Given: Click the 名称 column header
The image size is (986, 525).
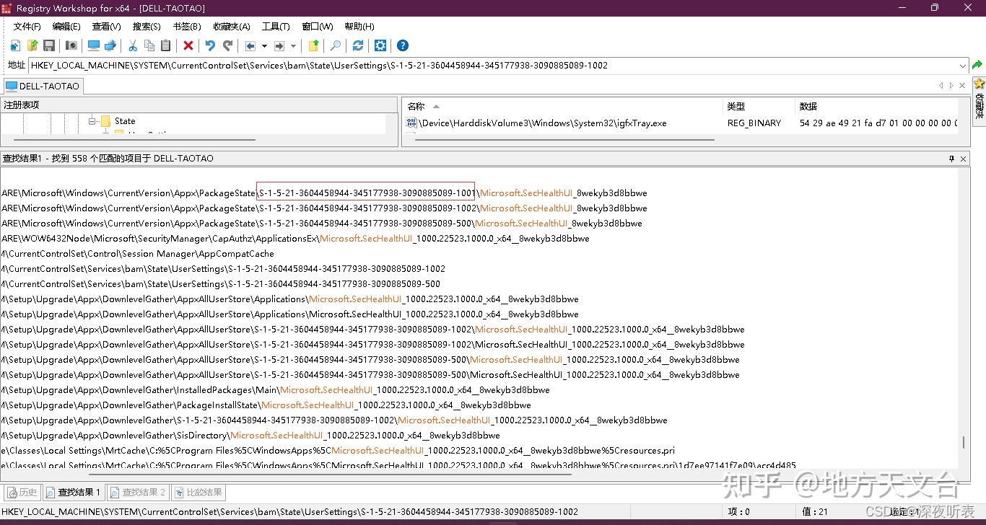Looking at the screenshot, I should click(x=563, y=106).
